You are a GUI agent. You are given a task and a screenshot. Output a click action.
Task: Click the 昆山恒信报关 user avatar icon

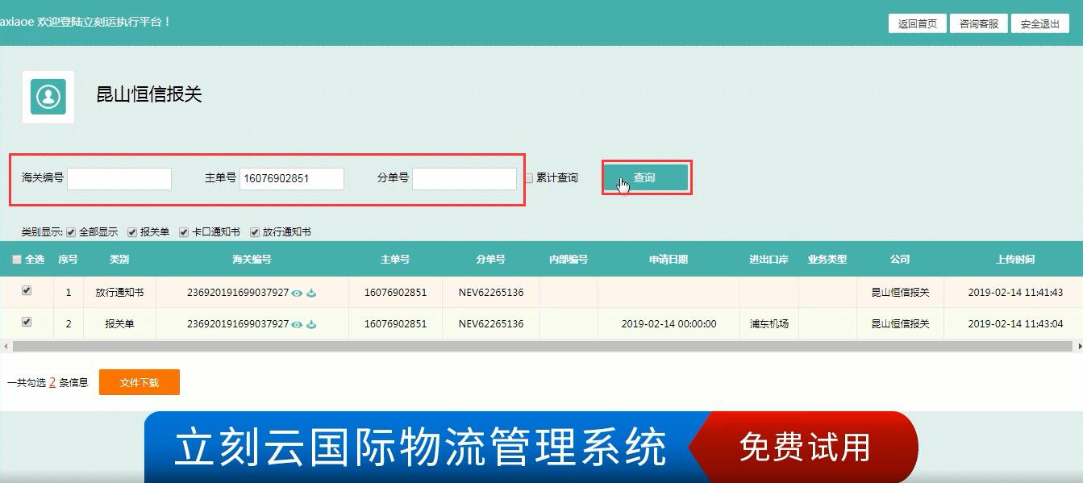48,97
